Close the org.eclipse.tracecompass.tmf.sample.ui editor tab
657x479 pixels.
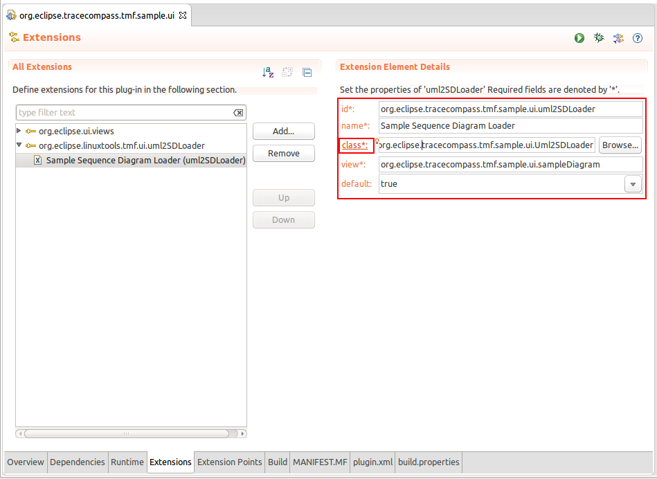183,15
